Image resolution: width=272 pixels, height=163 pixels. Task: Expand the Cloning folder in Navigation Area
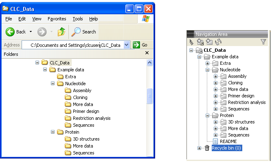[215, 83]
